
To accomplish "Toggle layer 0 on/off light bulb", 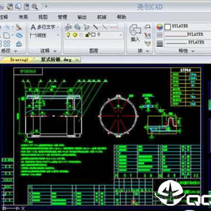I will tap(69, 35).
